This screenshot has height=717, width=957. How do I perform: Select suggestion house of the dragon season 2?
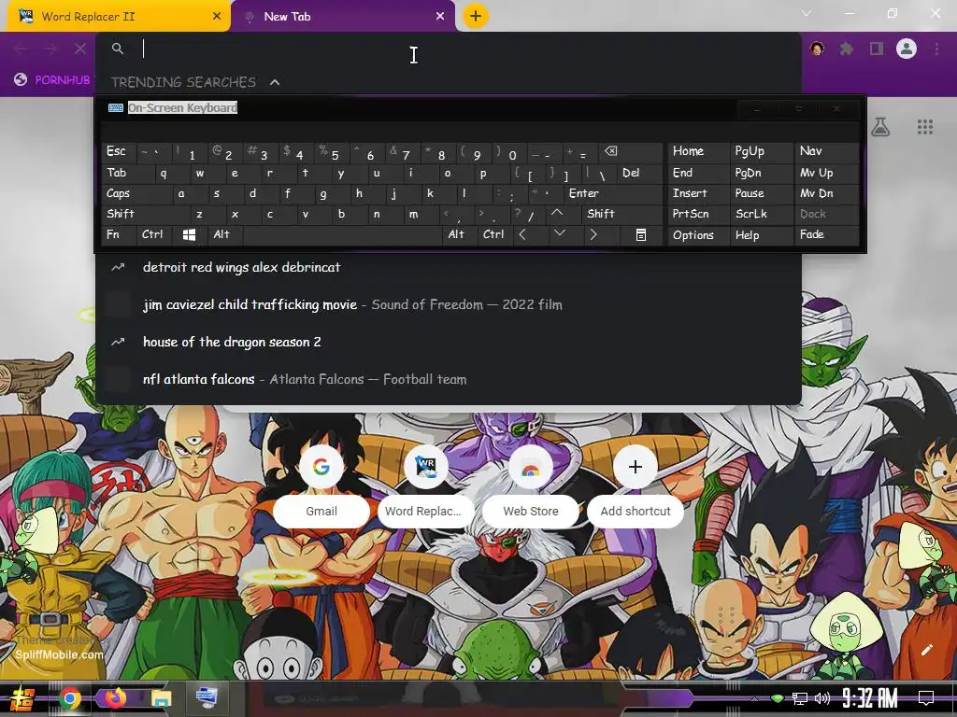click(x=449, y=342)
